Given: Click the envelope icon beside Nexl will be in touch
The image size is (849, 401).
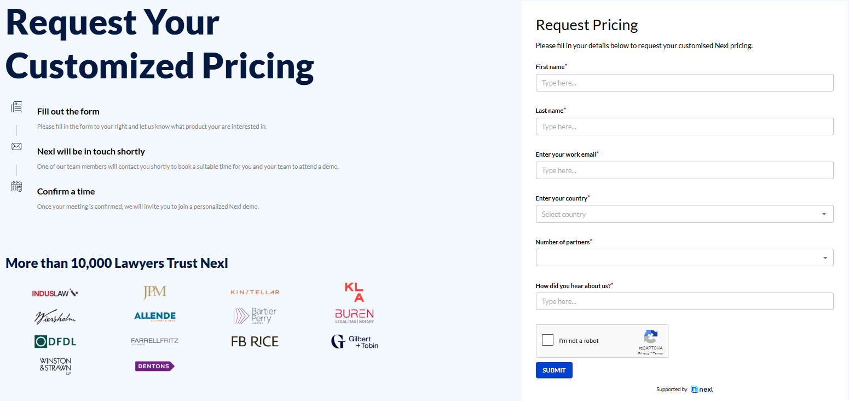Looking at the screenshot, I should tap(16, 146).
